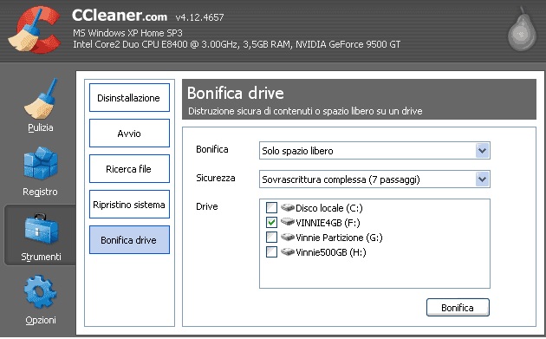Click the drive icon for VINNIE4GB (F:)

(288, 222)
